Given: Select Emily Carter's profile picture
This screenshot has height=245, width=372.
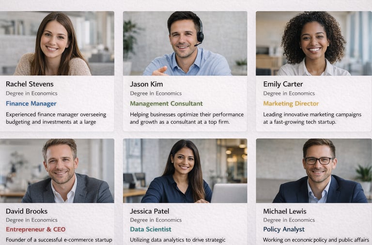Looking at the screenshot, I should (x=312, y=43).
